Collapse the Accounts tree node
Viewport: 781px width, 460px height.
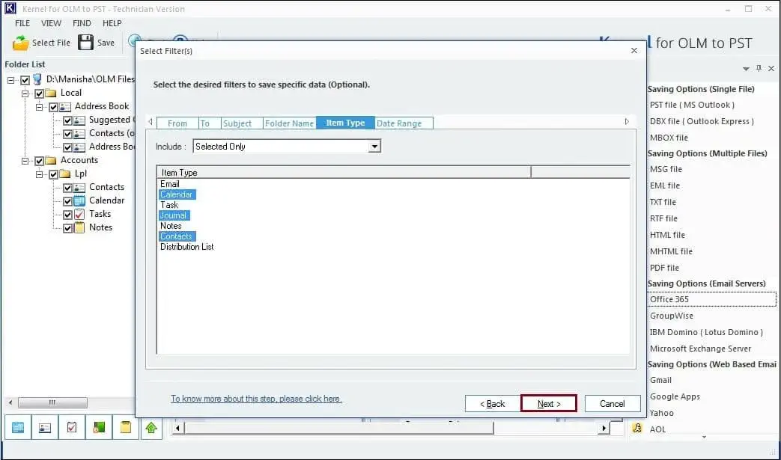coord(25,161)
